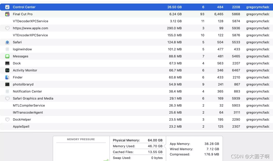Click the thread count 93
This screenshot has height=161, width=273.
coord(202,14)
